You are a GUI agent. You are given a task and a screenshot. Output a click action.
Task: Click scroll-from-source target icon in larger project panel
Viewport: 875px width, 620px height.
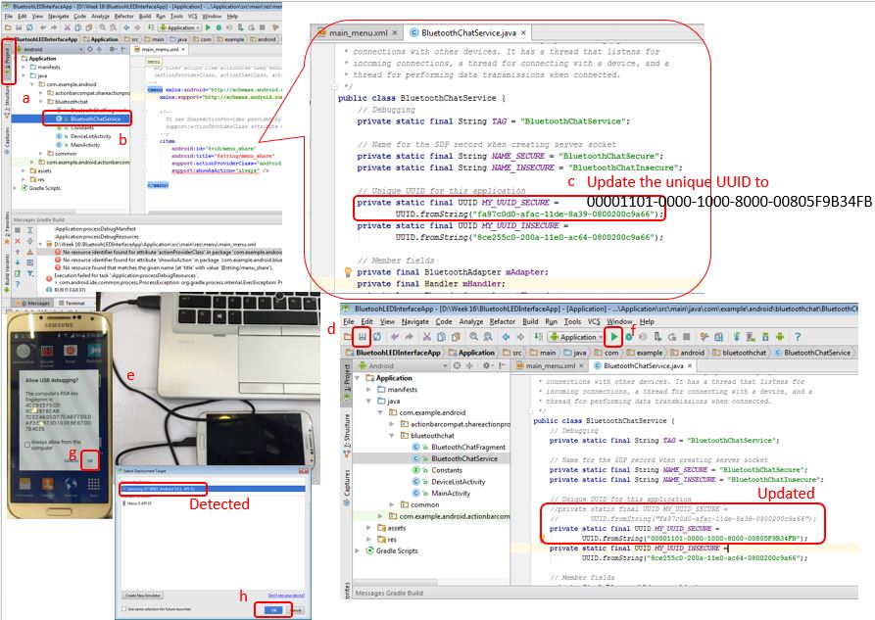click(457, 365)
